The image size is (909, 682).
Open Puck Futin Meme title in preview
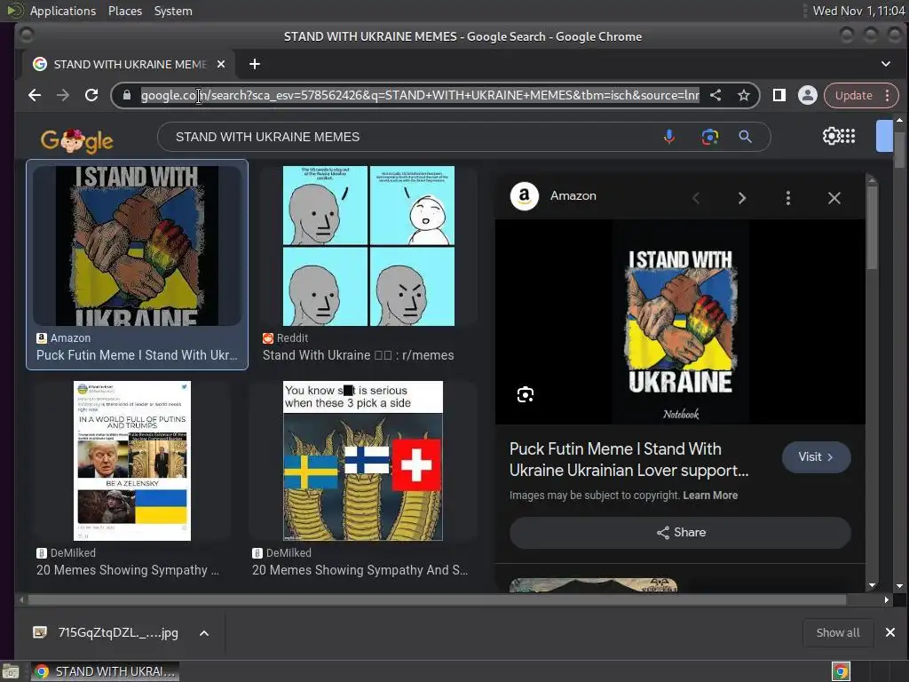[629, 459]
